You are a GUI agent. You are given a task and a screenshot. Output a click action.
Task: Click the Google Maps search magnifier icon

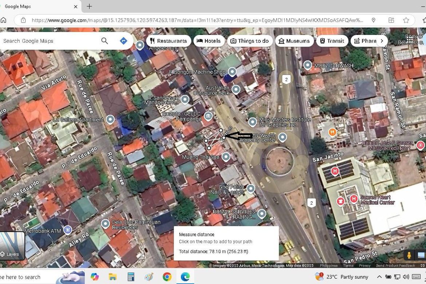[x=104, y=41]
